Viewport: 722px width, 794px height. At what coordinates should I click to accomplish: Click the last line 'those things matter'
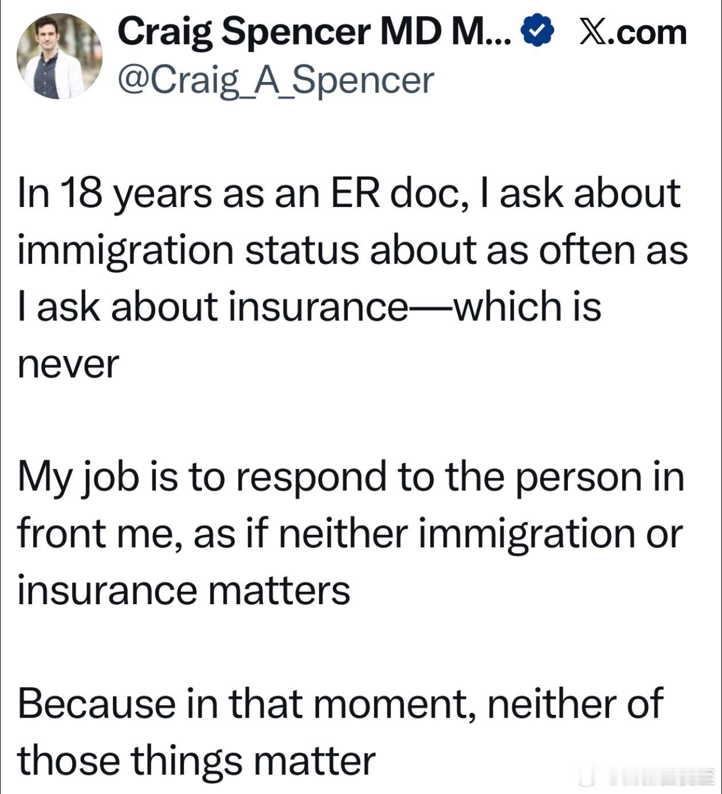[197, 760]
